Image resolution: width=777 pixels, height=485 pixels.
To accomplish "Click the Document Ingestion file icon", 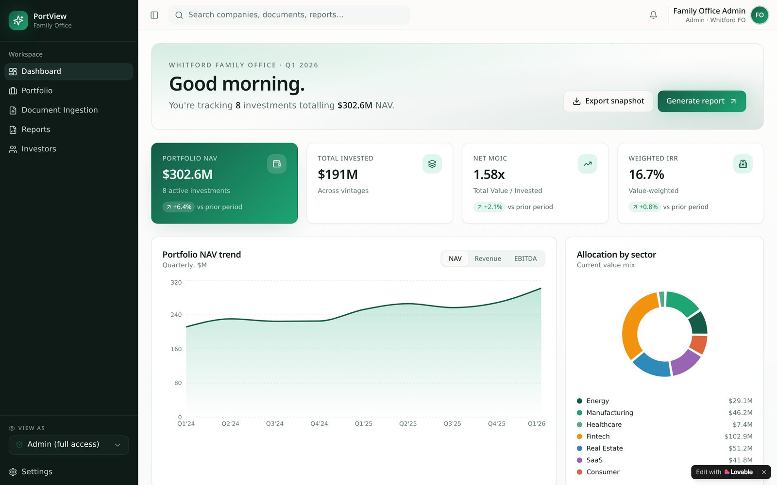I will click(x=13, y=110).
